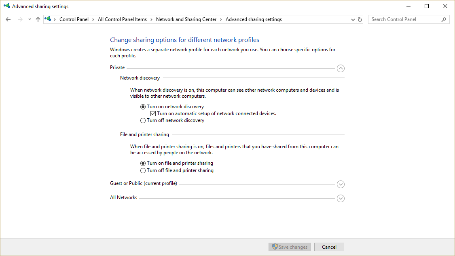Click the forward navigation arrow
Image resolution: width=455 pixels, height=256 pixels.
[20, 19]
